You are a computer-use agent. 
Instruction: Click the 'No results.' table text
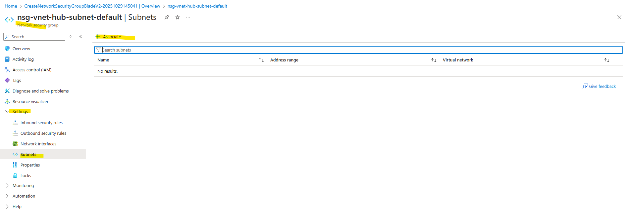(x=108, y=71)
